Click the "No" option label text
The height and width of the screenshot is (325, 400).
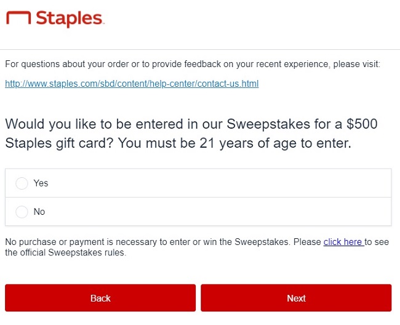(x=39, y=212)
